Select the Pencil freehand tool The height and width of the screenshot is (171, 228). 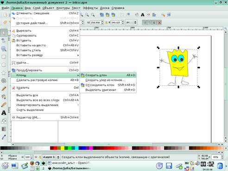[x=4, y=89]
